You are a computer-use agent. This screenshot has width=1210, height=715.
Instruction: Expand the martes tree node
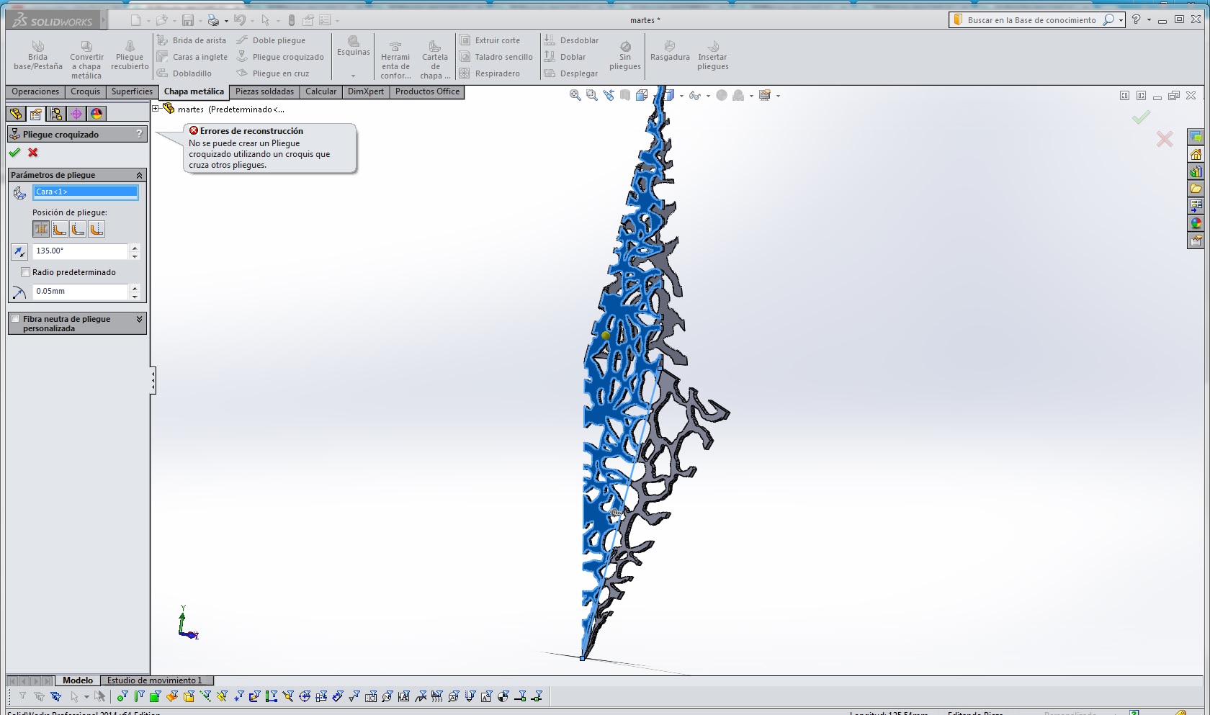156,109
